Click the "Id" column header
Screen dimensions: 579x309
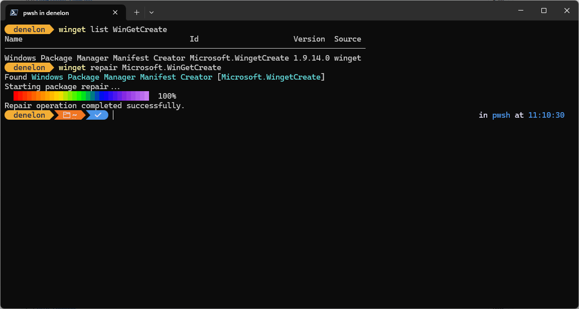pos(194,39)
